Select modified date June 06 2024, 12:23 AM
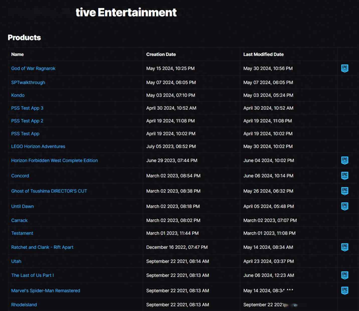359x311 pixels. tap(269, 275)
